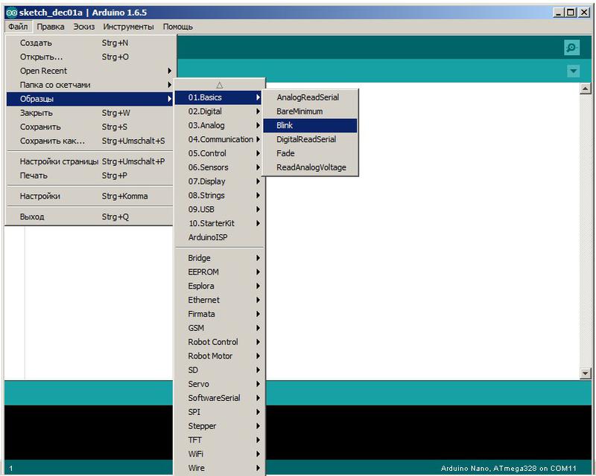
Task: Open Robot Control examples
Action: click(x=219, y=342)
